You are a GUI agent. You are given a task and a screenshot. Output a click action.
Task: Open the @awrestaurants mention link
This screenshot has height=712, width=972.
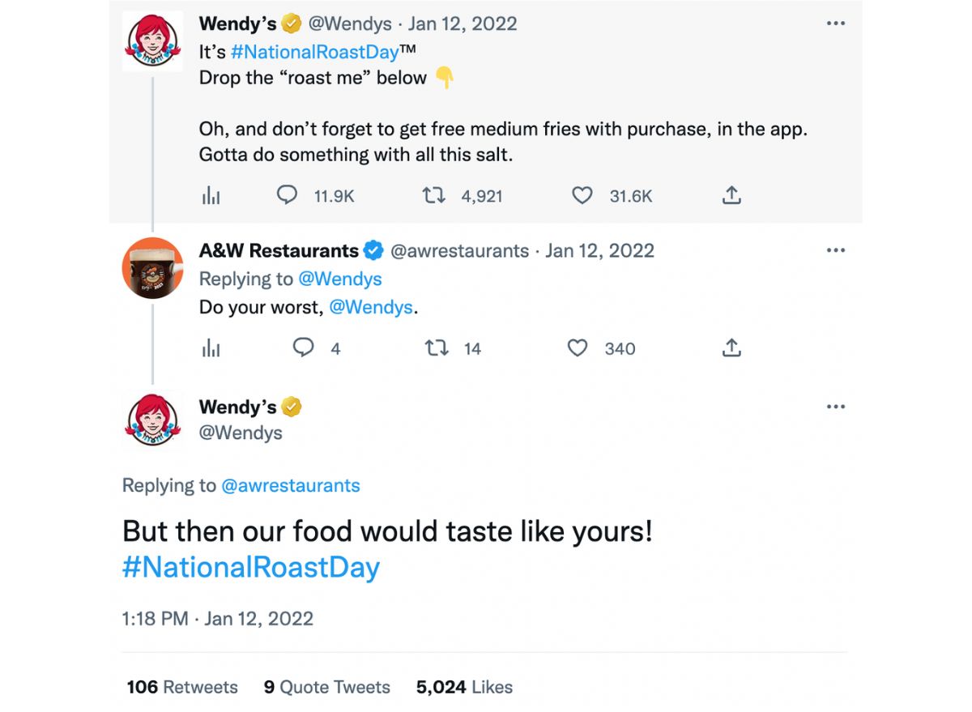point(292,485)
